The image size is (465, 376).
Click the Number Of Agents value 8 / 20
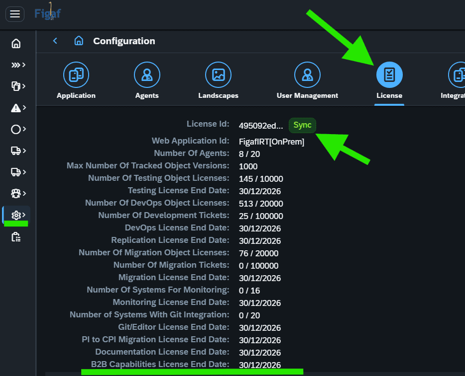249,154
